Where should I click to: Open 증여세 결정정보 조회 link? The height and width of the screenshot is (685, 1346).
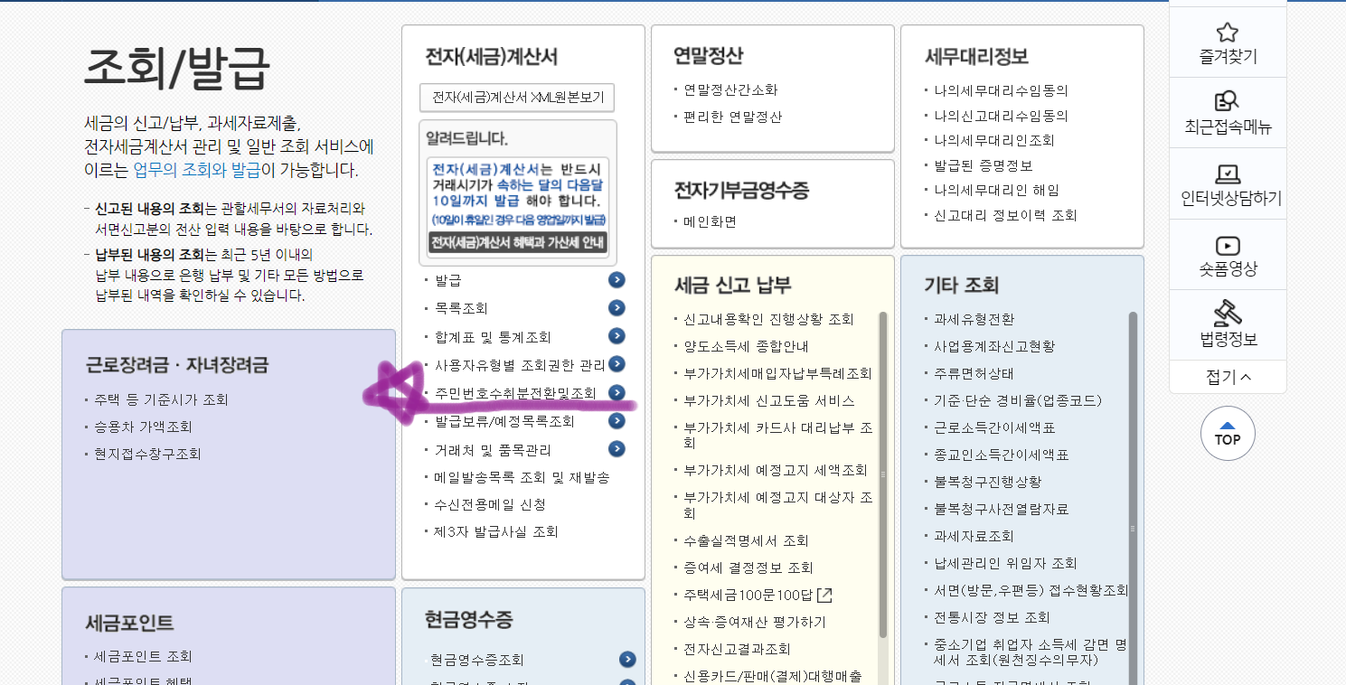click(x=748, y=568)
